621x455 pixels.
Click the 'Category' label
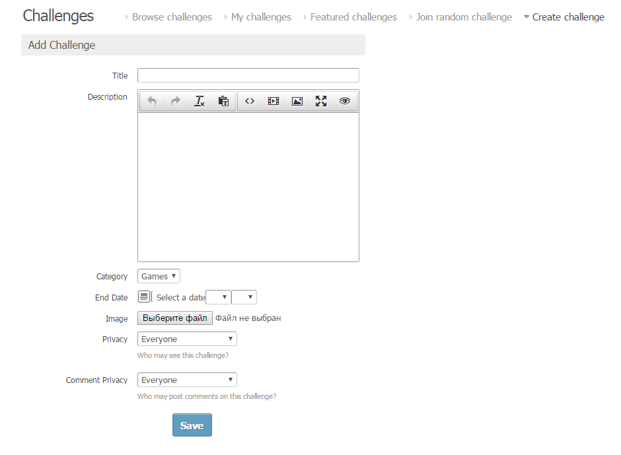click(112, 277)
